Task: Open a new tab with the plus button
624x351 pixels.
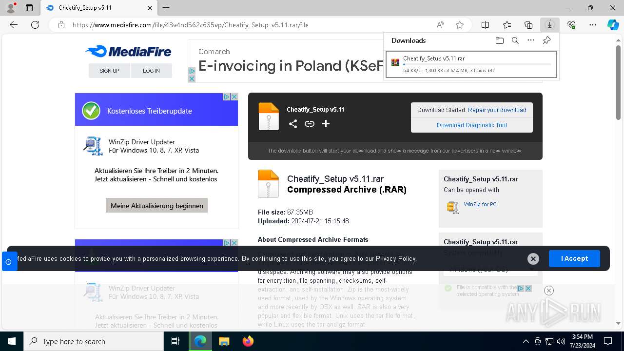Action: (166, 8)
